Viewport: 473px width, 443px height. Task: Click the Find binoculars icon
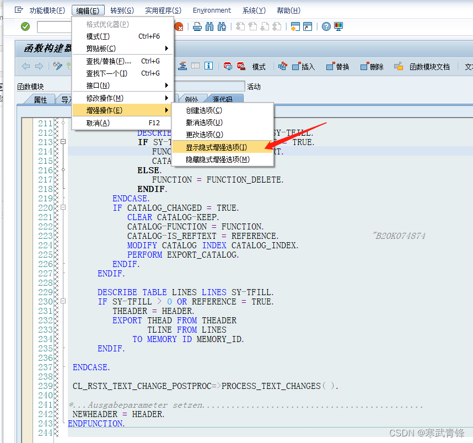point(209,26)
